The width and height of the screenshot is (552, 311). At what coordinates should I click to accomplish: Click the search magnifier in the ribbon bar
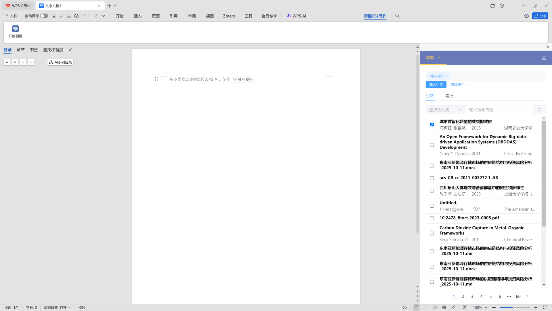tap(398, 16)
